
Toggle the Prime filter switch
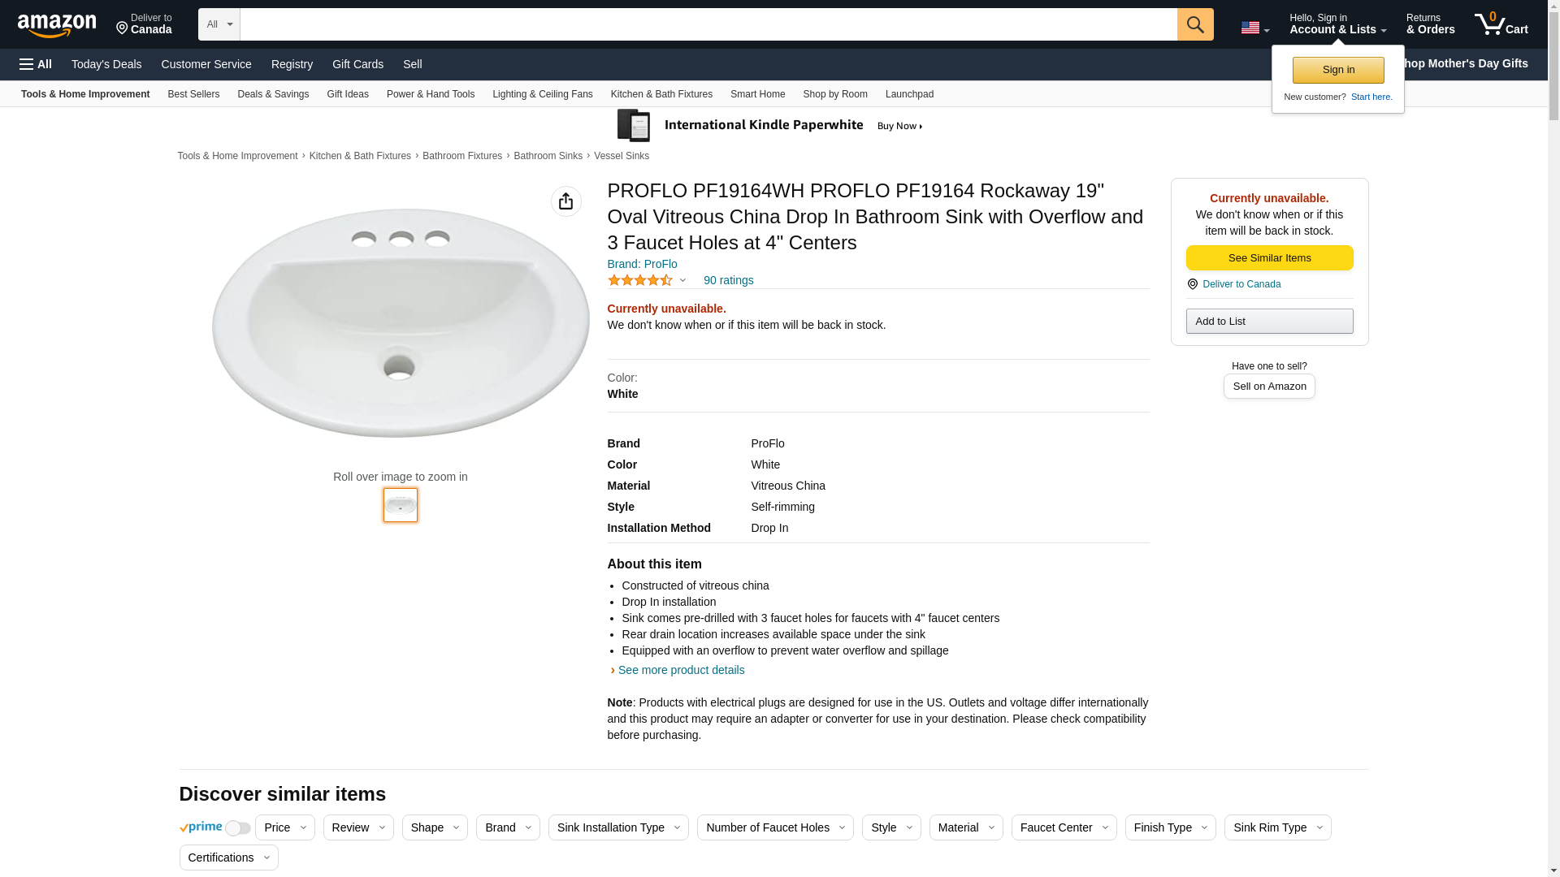pos(237,828)
